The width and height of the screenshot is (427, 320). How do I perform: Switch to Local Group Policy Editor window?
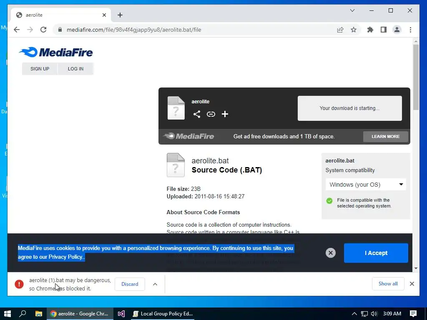(163, 313)
